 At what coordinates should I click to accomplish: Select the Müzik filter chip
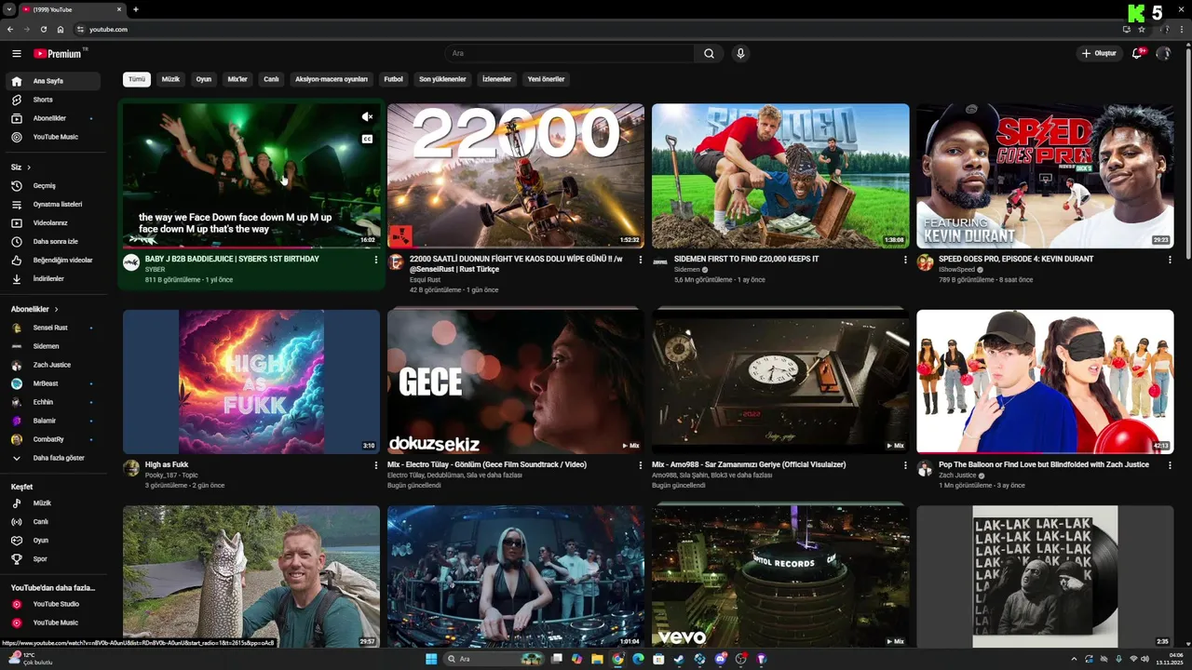170,79
